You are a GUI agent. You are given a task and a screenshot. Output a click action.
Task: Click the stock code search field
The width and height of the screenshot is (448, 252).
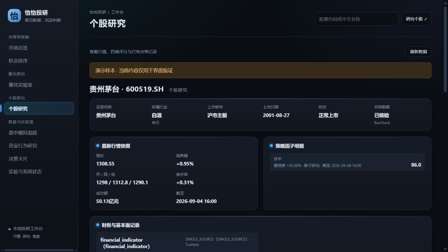pyautogui.click(x=357, y=19)
